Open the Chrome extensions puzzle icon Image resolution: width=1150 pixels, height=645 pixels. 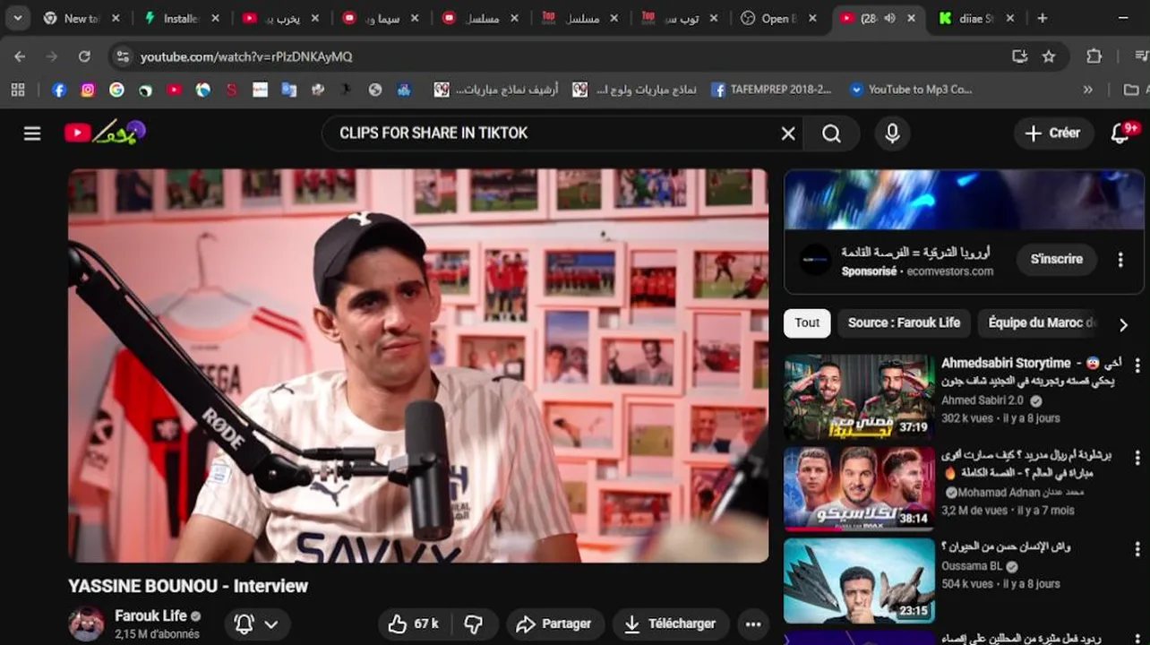[x=1094, y=56]
